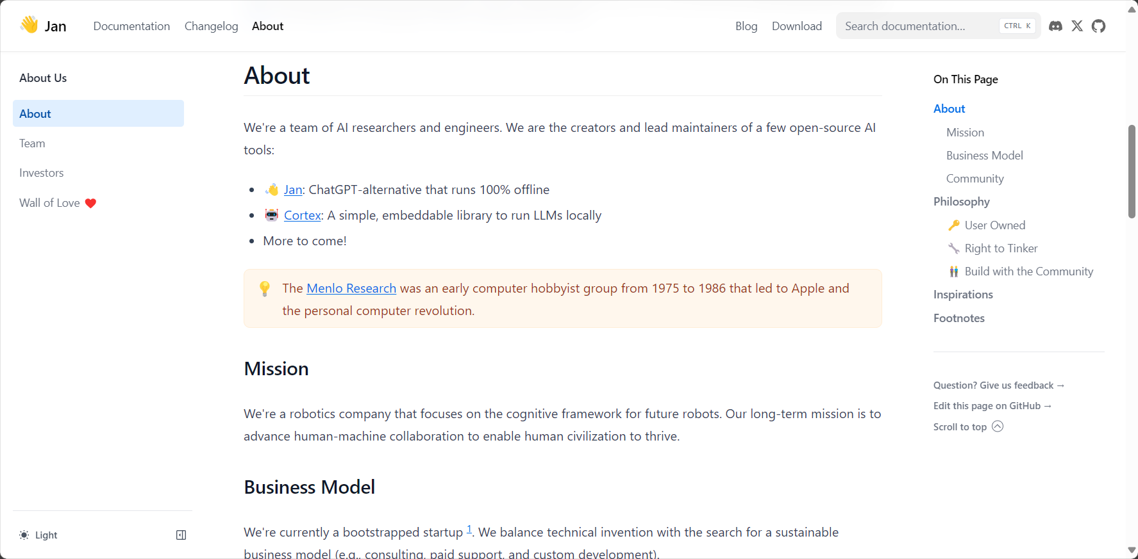Collapse sidebar with the panel icon
1138x559 pixels.
(x=181, y=535)
